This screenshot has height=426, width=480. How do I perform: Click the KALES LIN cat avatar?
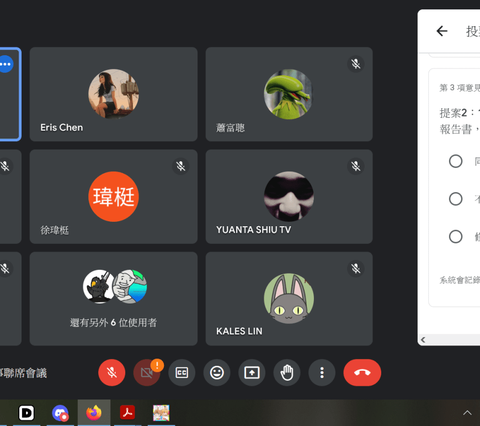(x=289, y=299)
